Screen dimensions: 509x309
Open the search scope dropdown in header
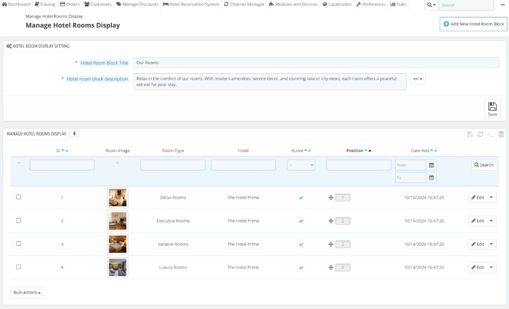[x=432, y=5]
